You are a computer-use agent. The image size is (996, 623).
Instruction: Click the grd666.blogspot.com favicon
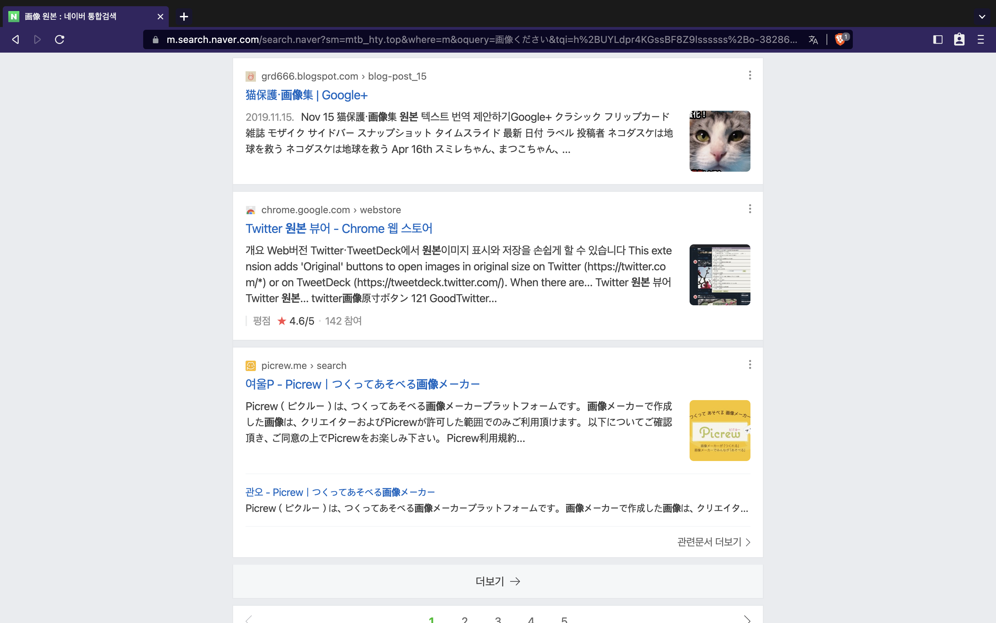tap(251, 76)
